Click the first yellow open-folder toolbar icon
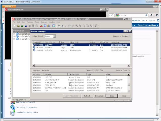The width and height of the screenshot is (161, 121). (19, 26)
